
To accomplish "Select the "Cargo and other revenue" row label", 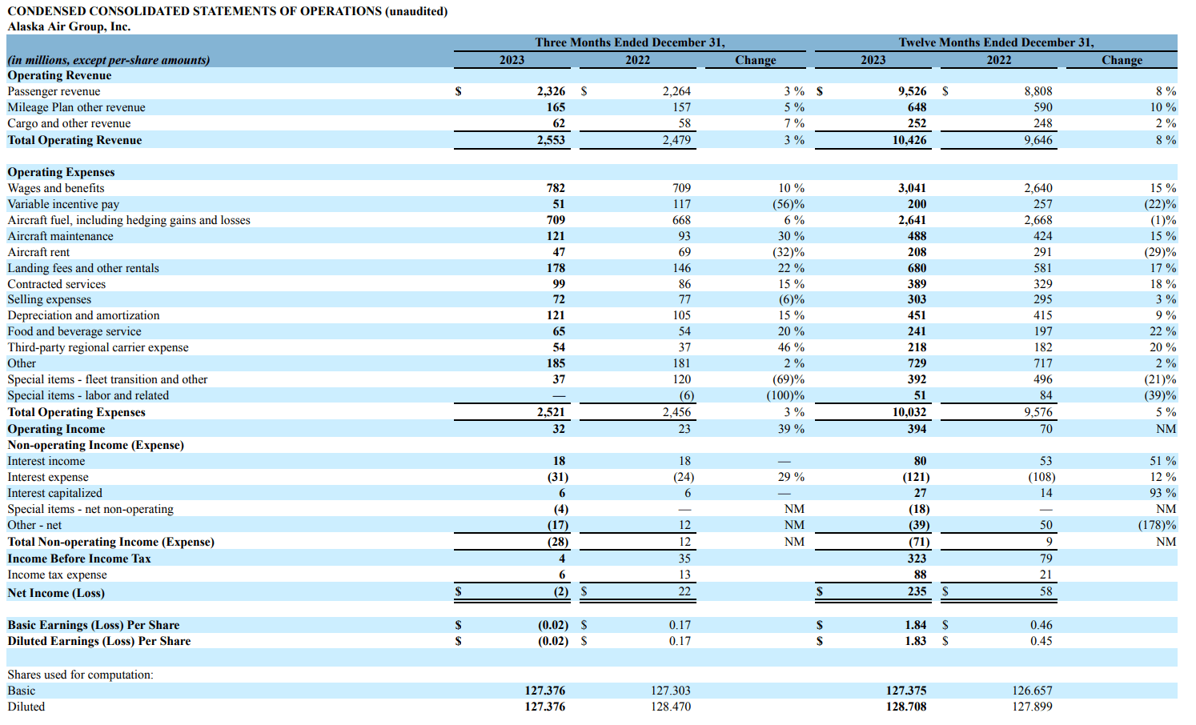I will pyautogui.click(x=69, y=123).
